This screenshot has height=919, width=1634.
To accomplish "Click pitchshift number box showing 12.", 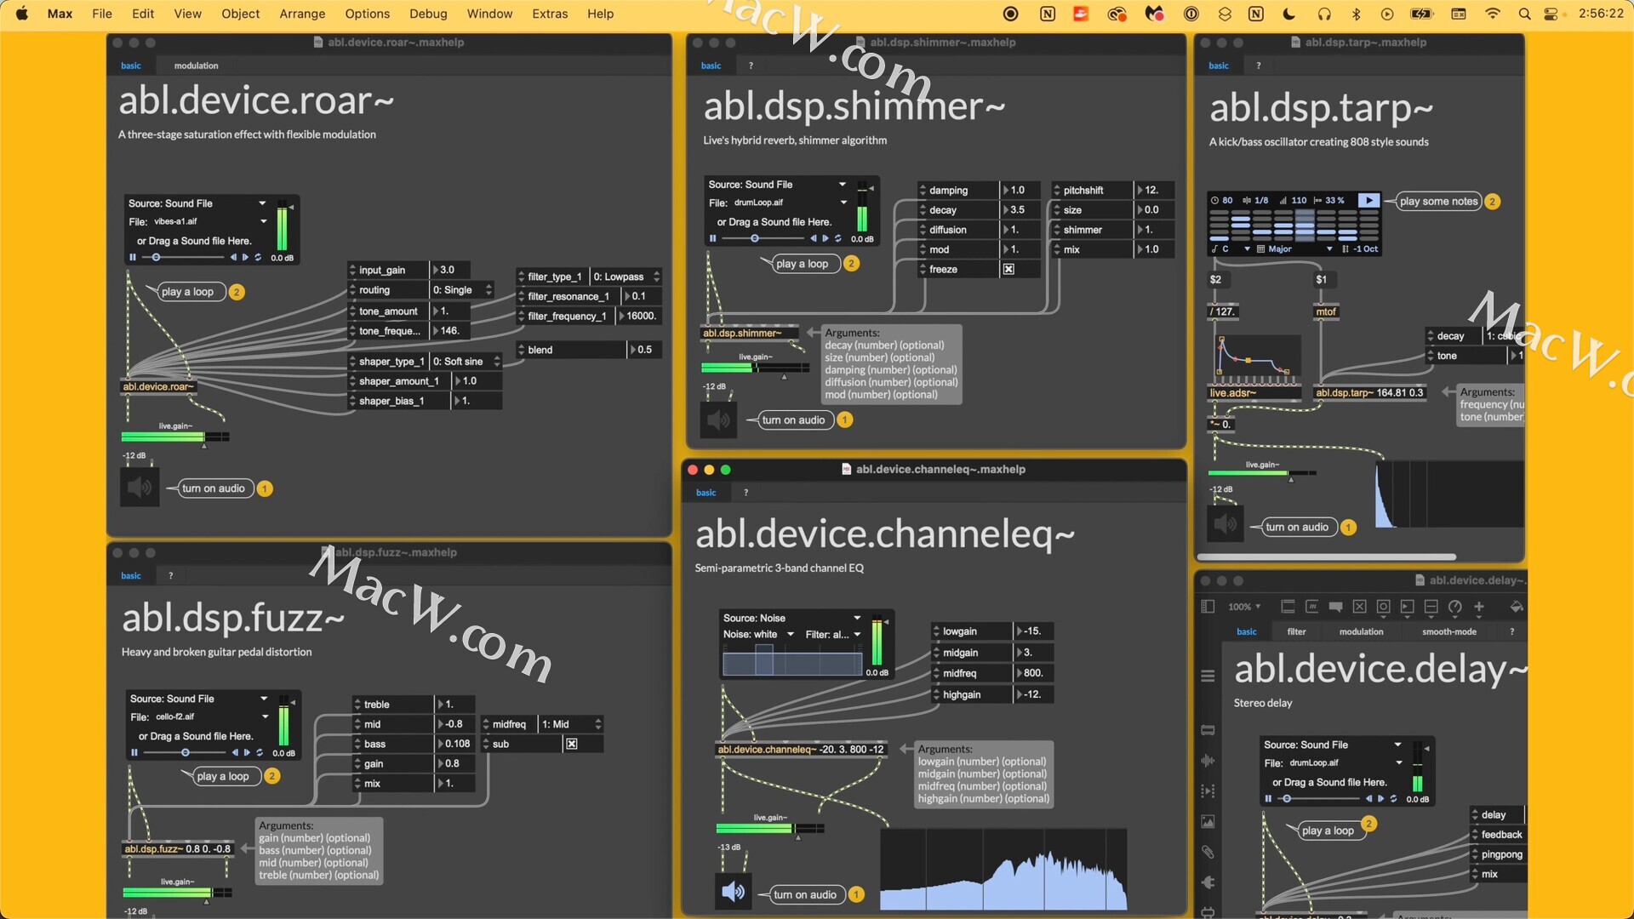I will point(1154,190).
